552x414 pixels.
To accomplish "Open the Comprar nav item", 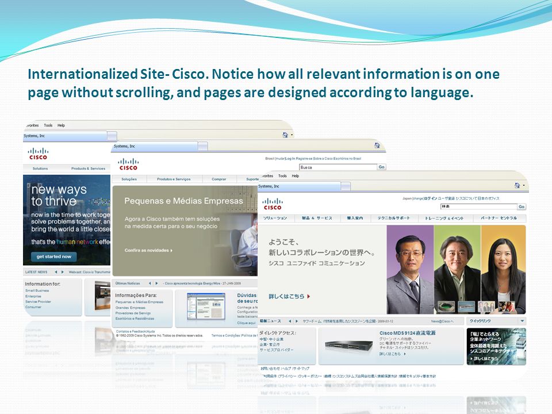I will (219, 179).
